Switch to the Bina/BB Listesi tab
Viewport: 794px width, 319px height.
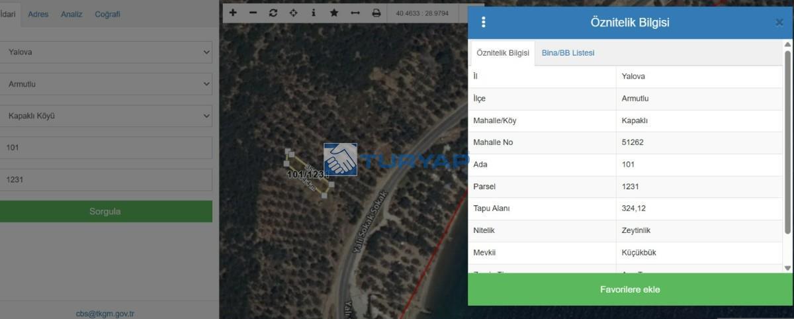[568, 53]
